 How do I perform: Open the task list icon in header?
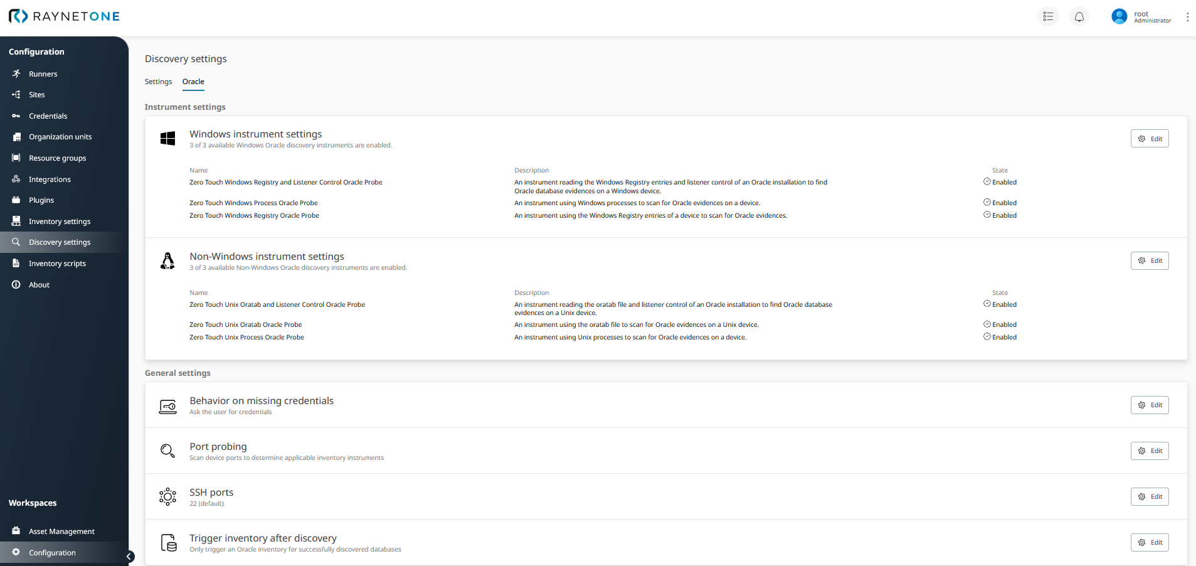click(1048, 17)
